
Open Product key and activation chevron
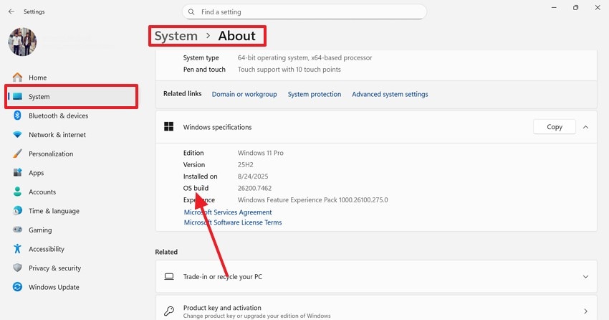pyautogui.click(x=585, y=311)
